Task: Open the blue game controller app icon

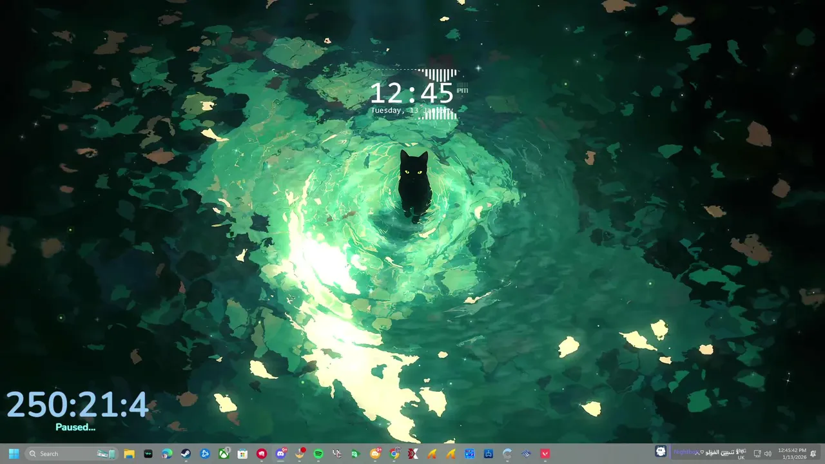Action: [489, 454]
